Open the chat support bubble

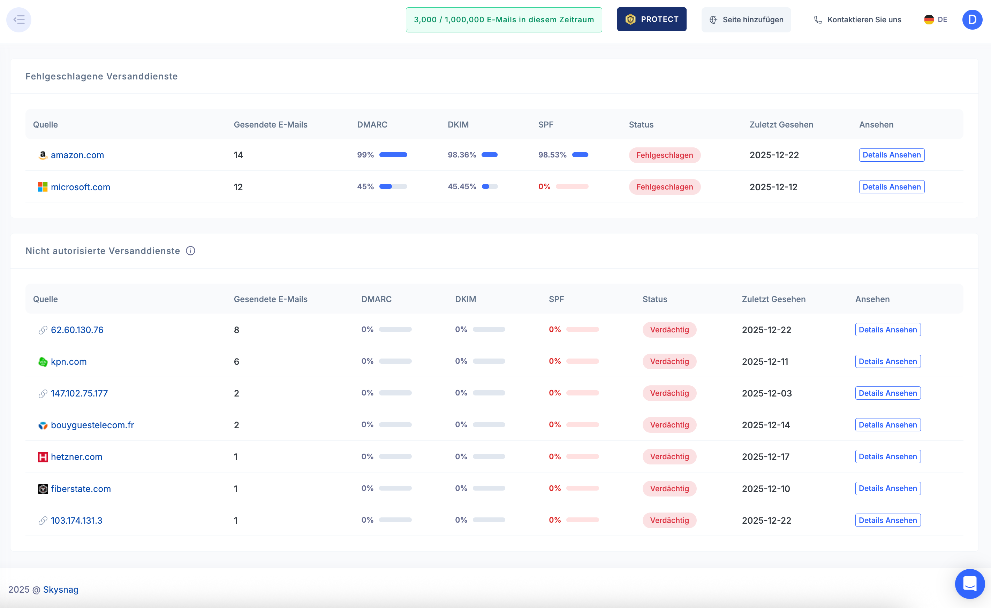tap(970, 584)
